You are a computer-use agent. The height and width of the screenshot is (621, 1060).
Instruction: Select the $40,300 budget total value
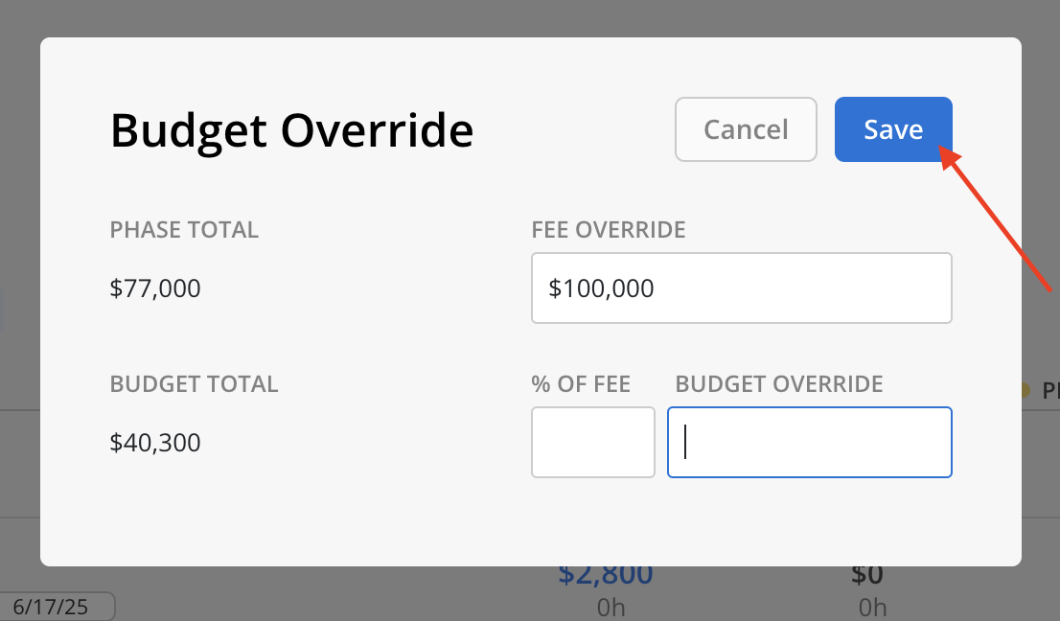click(x=155, y=443)
